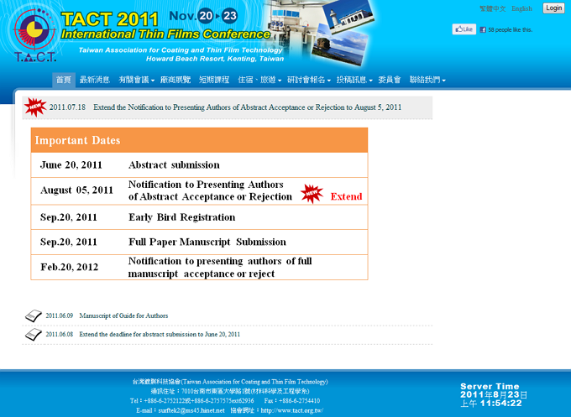
Task: Switch language to English
Action: tap(521, 8)
